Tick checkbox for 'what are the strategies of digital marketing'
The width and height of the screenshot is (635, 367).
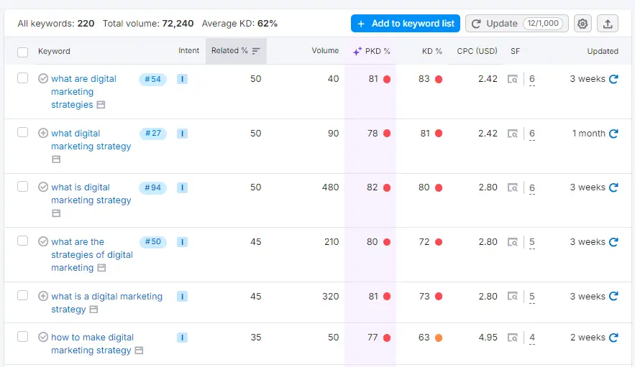tap(23, 241)
